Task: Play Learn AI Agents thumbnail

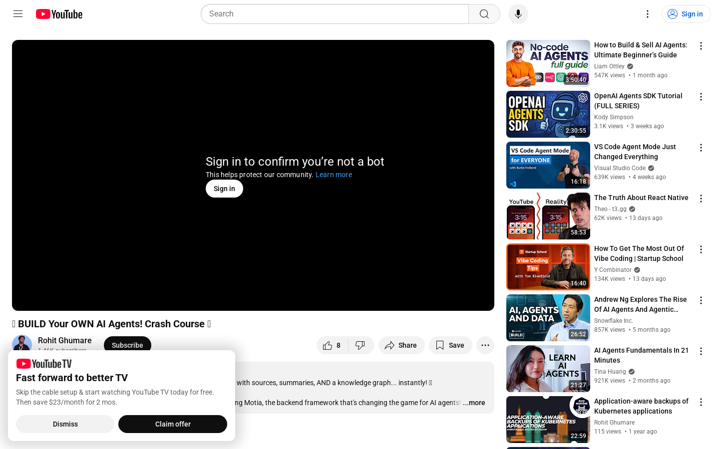Action: click(548, 369)
